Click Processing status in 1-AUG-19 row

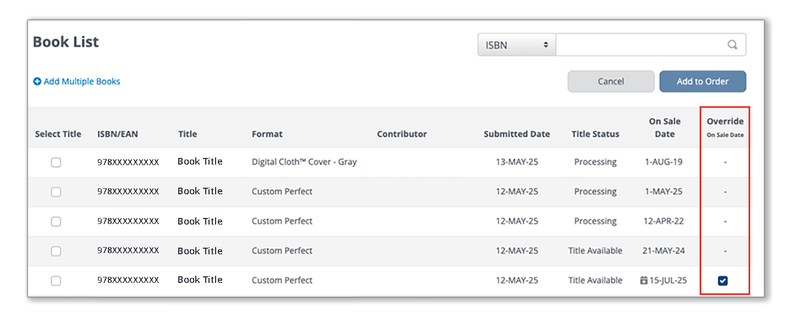596,162
